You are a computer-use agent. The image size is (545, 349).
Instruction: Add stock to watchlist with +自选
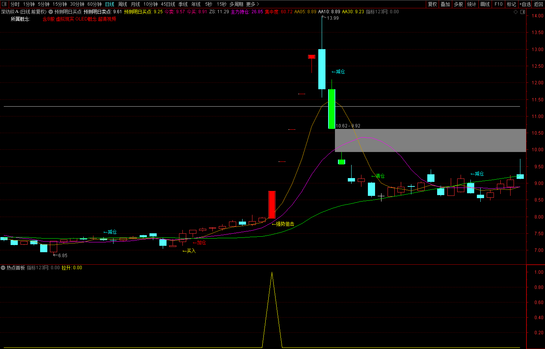pyautogui.click(x=525, y=4)
